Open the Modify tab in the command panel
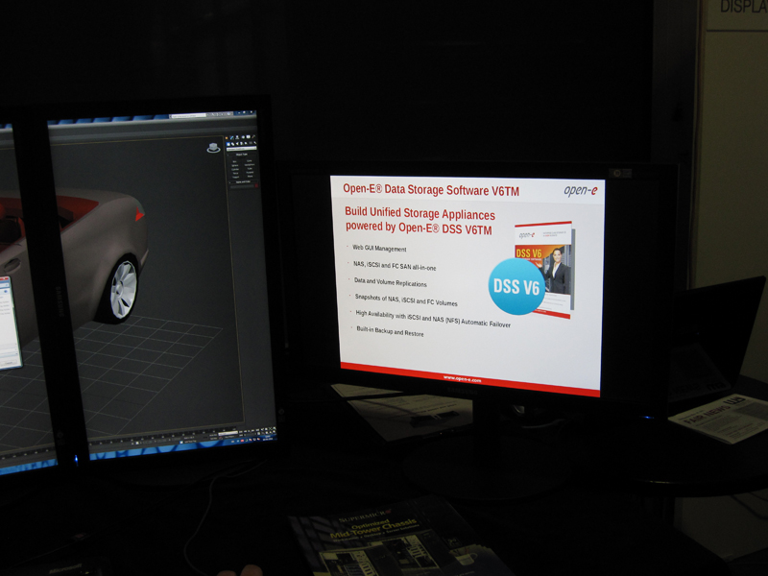 click(231, 138)
